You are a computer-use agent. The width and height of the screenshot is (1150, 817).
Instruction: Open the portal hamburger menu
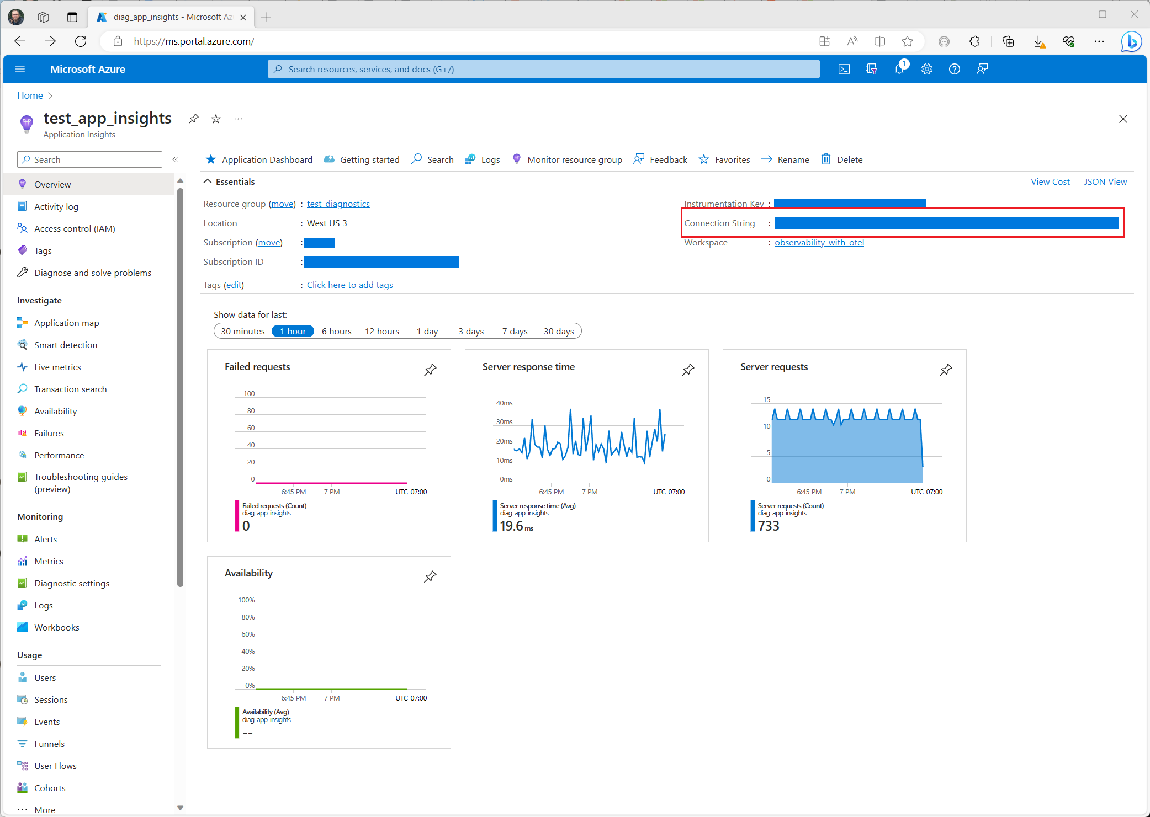(x=20, y=69)
